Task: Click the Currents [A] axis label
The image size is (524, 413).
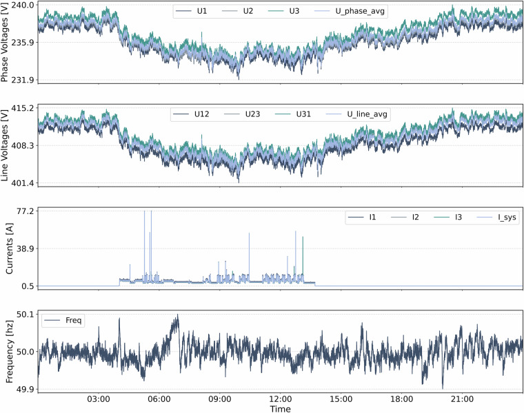Action: click(10, 248)
